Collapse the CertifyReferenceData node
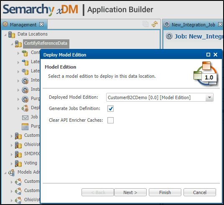The width and height of the screenshot is (224, 205). (x=12, y=44)
